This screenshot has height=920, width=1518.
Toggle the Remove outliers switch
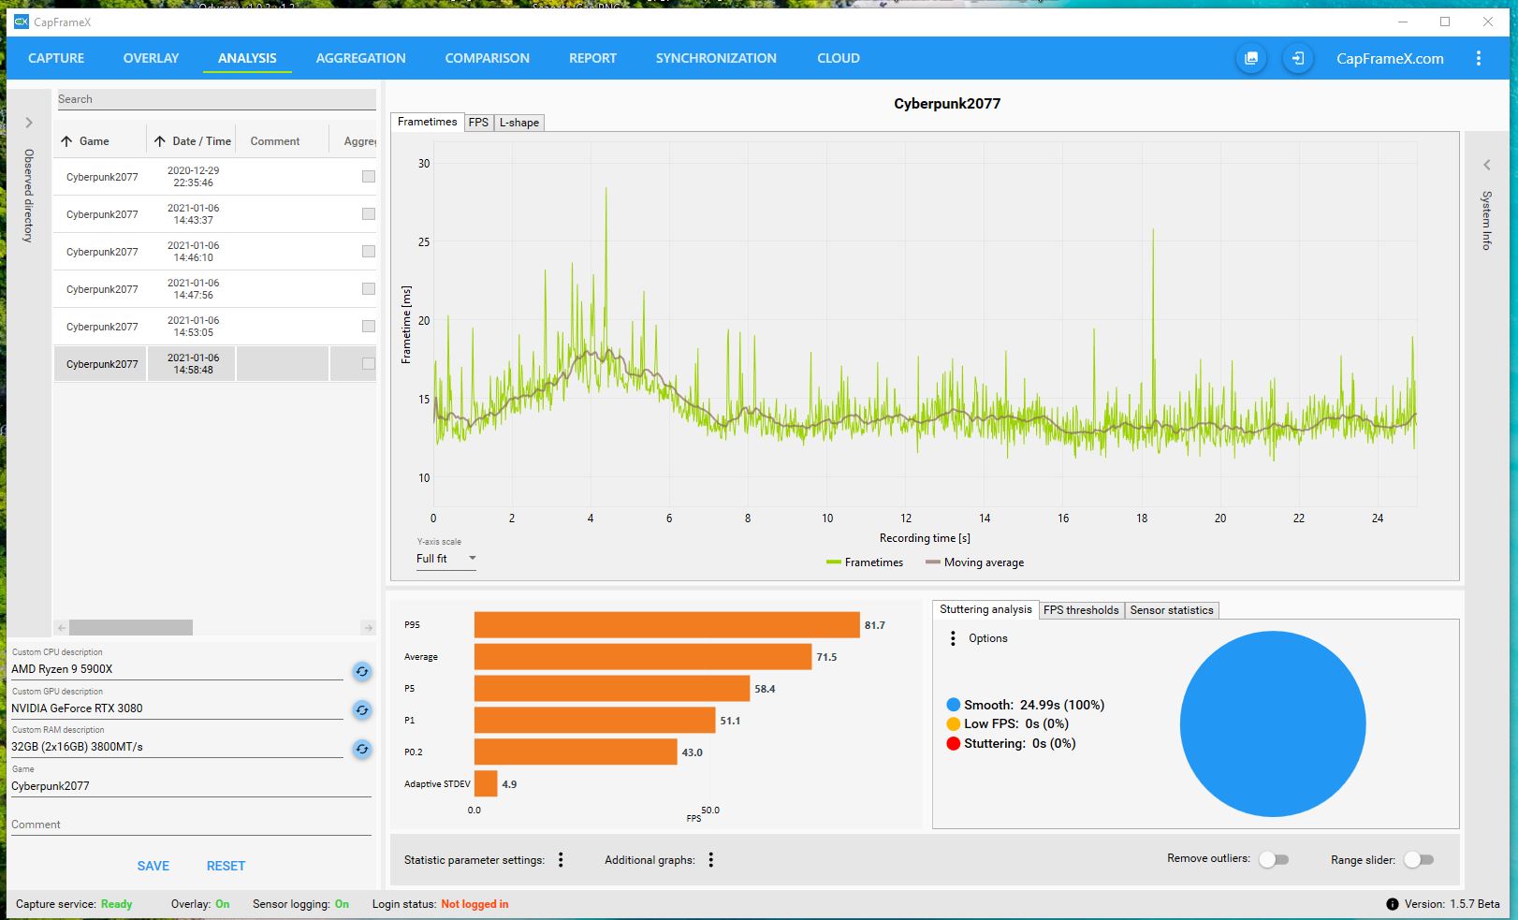click(x=1274, y=859)
